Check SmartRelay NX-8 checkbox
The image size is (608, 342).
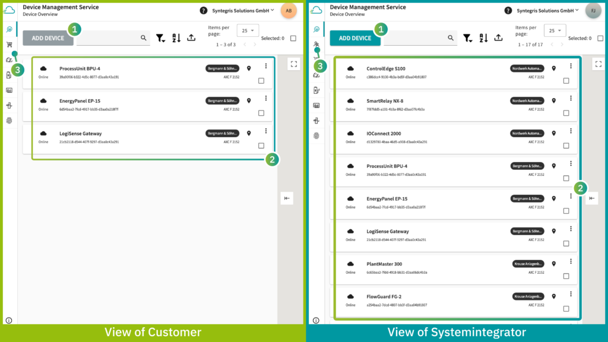click(x=566, y=113)
